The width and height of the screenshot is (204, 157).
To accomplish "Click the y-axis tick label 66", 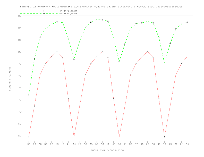I will coord(20,136).
